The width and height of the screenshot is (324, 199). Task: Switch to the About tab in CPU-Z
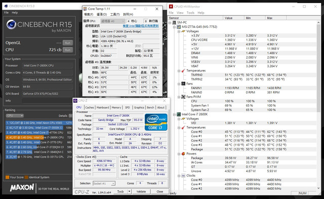(x=161, y=107)
